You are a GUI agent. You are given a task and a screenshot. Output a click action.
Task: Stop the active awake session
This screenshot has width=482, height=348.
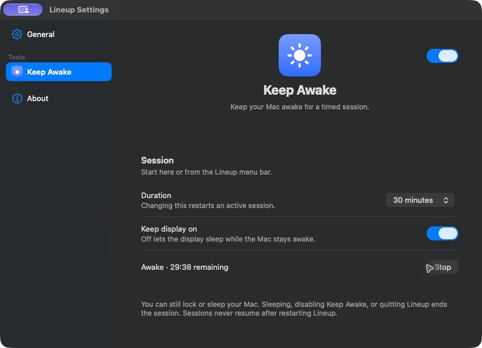(x=441, y=267)
